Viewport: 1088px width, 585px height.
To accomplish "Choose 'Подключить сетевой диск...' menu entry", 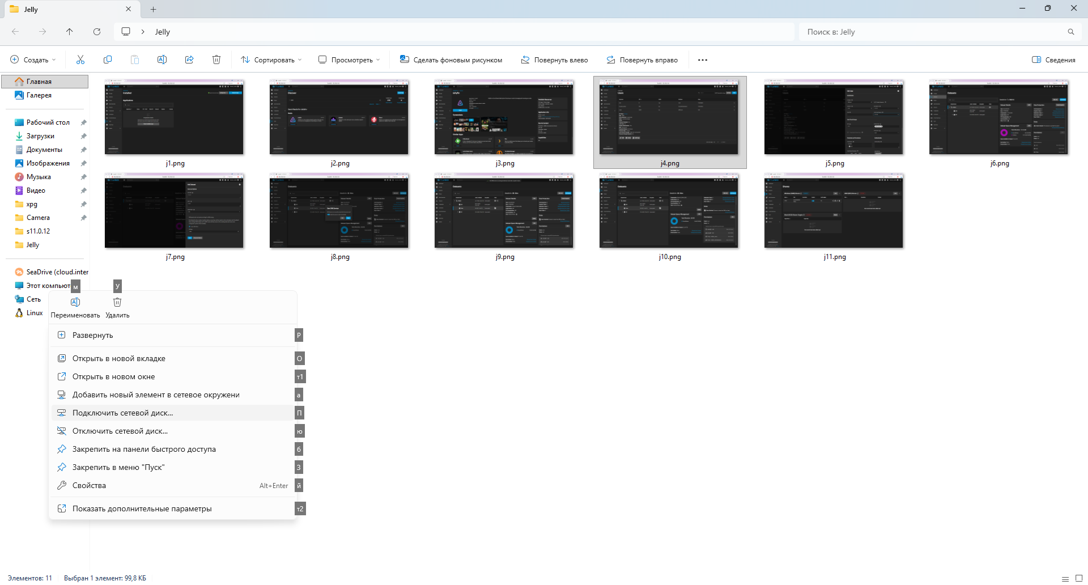I will pyautogui.click(x=123, y=413).
